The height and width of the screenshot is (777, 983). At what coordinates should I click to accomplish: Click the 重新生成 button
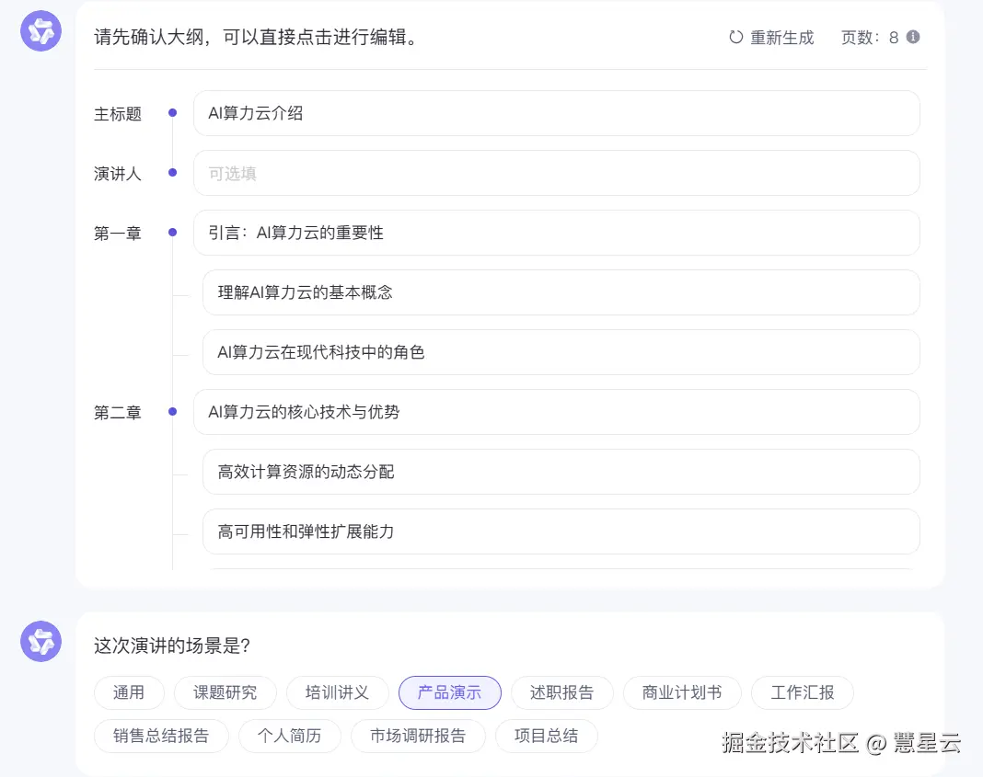[x=771, y=38]
